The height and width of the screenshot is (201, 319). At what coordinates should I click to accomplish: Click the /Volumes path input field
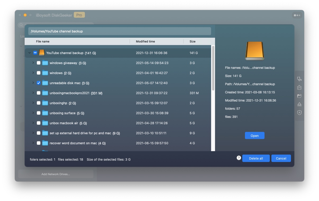[120, 31]
